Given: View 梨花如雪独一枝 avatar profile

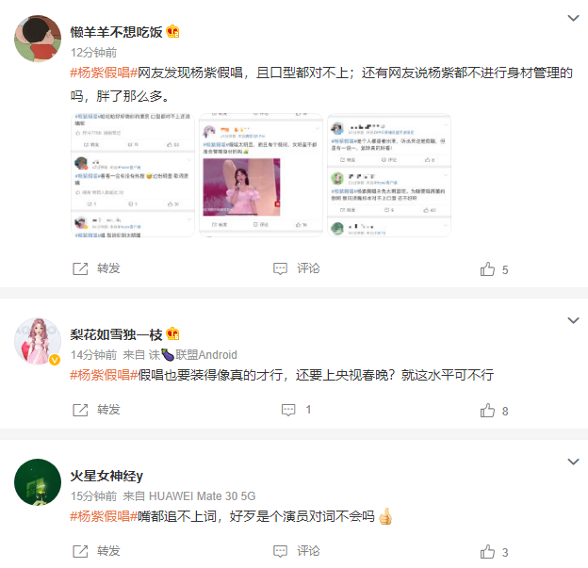Looking at the screenshot, I should point(38,341).
